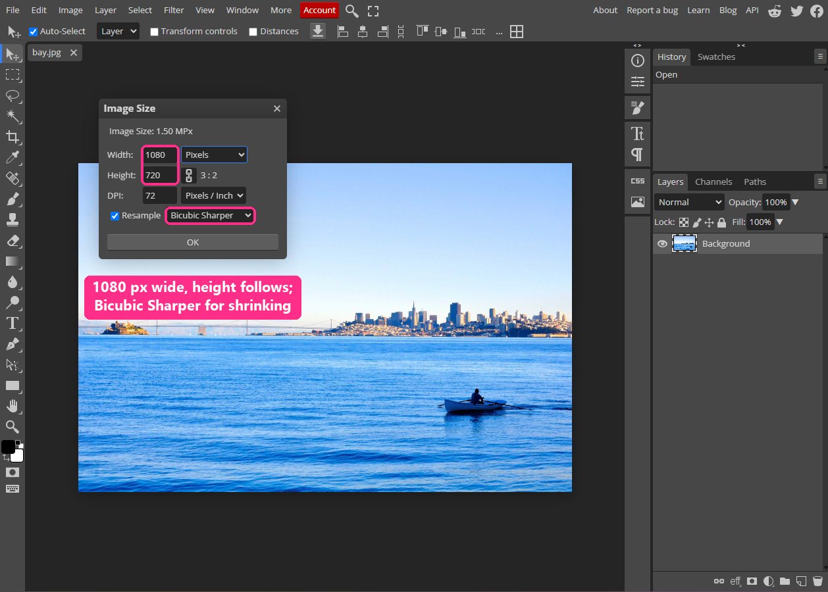The width and height of the screenshot is (828, 592).
Task: Select the Zoom tool
Action: pos(13,426)
